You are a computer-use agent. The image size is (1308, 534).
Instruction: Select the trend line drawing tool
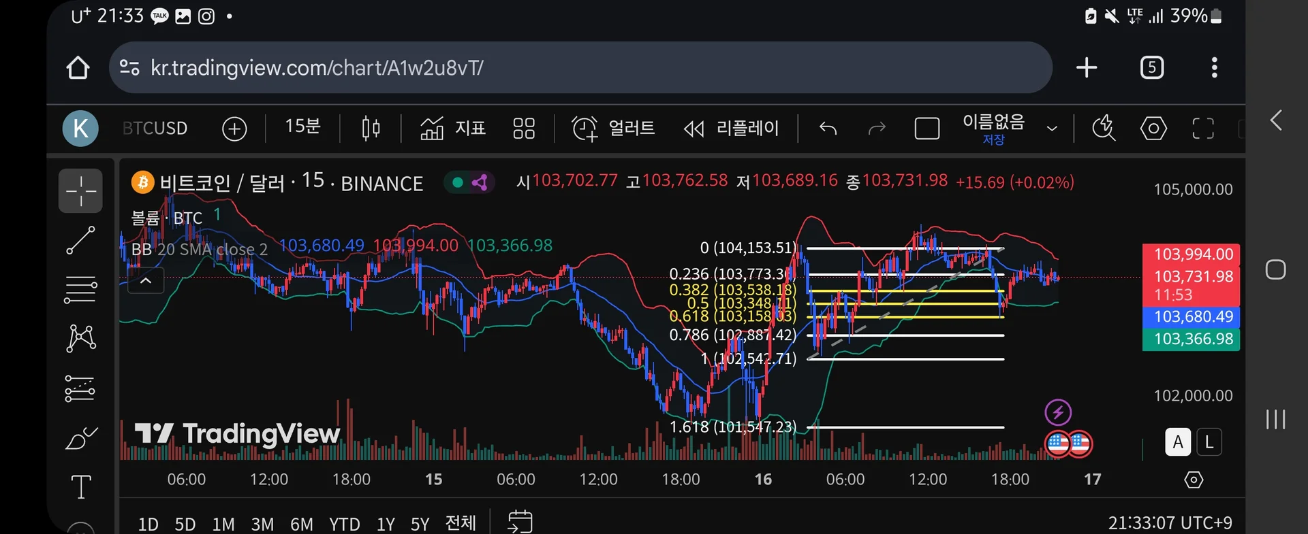coord(80,241)
